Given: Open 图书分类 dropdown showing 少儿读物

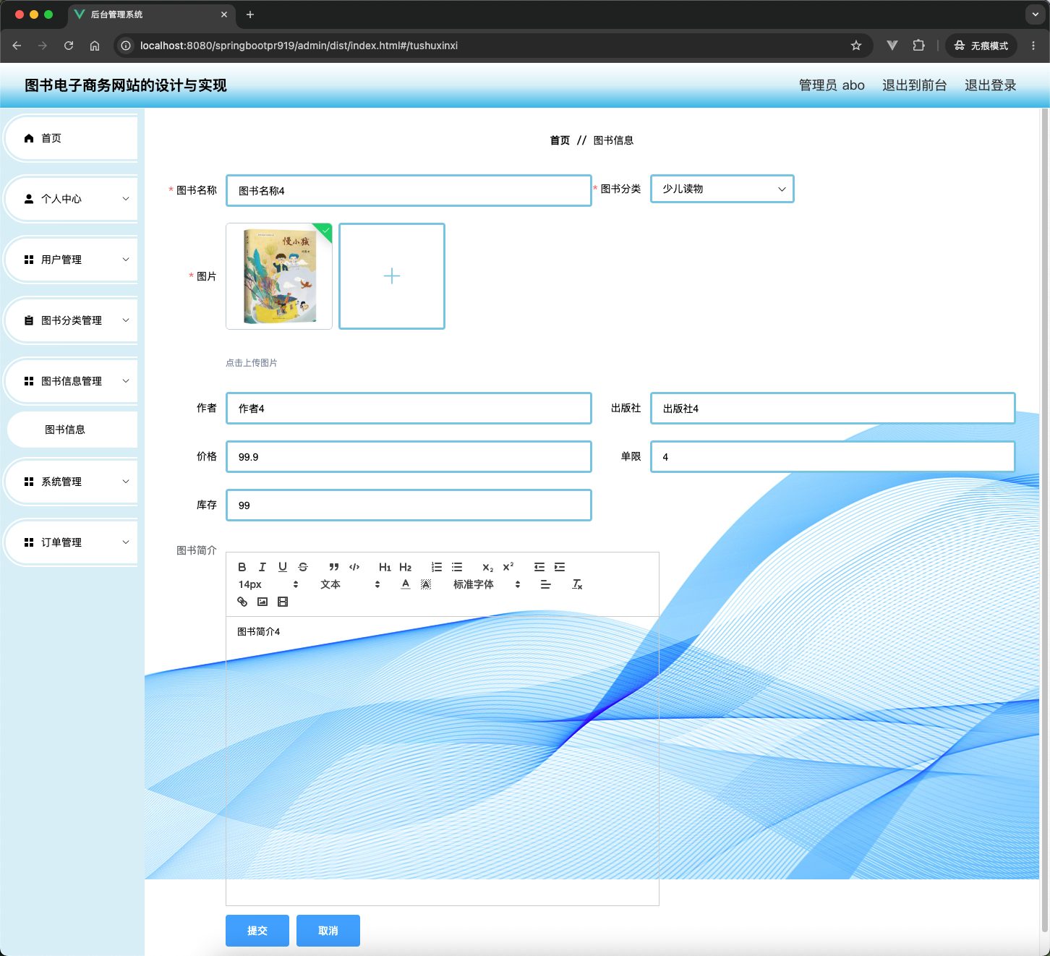Looking at the screenshot, I should coord(722,189).
